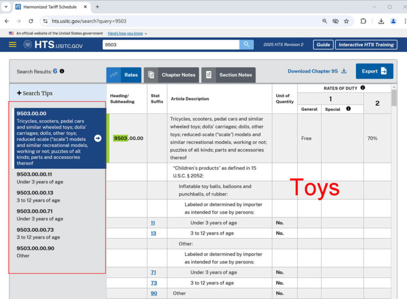Open stat suffix 11 link

[153, 223]
